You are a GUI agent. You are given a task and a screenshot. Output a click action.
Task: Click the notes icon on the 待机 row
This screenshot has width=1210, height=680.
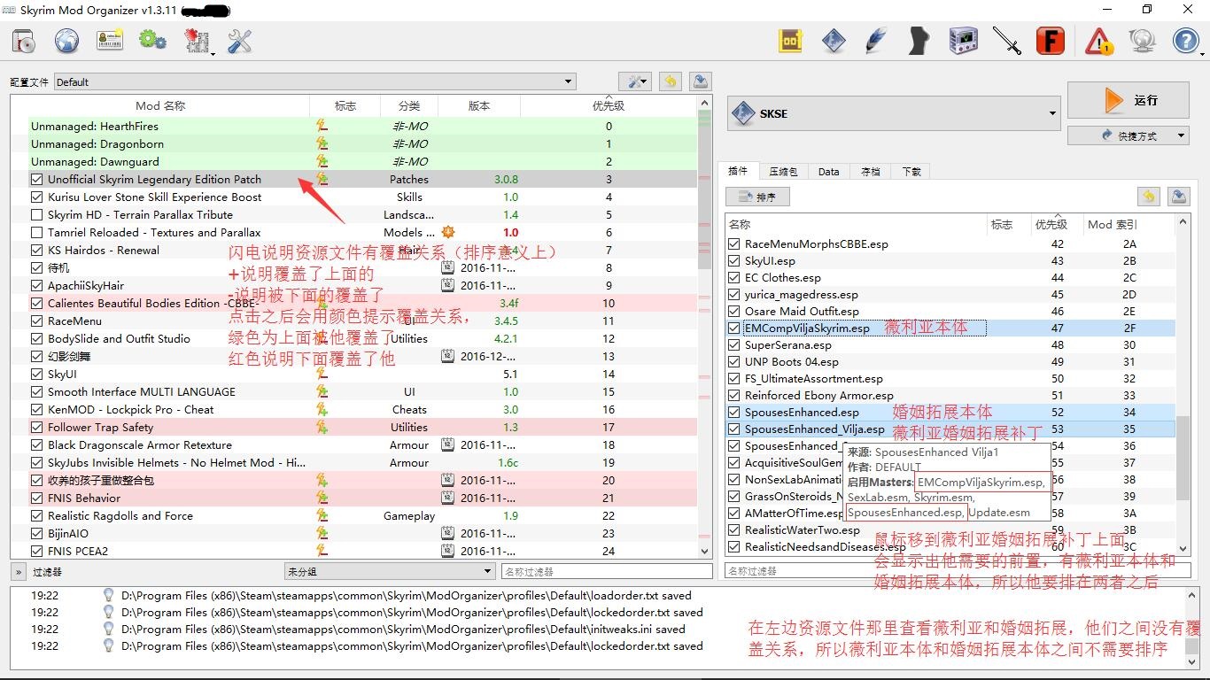(447, 267)
